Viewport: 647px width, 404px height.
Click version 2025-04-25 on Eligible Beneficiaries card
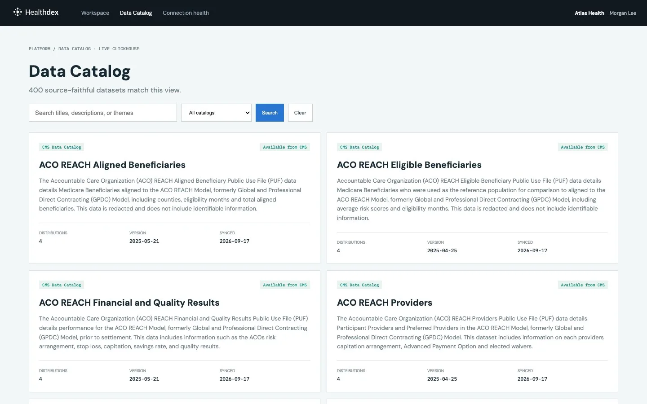tap(442, 250)
